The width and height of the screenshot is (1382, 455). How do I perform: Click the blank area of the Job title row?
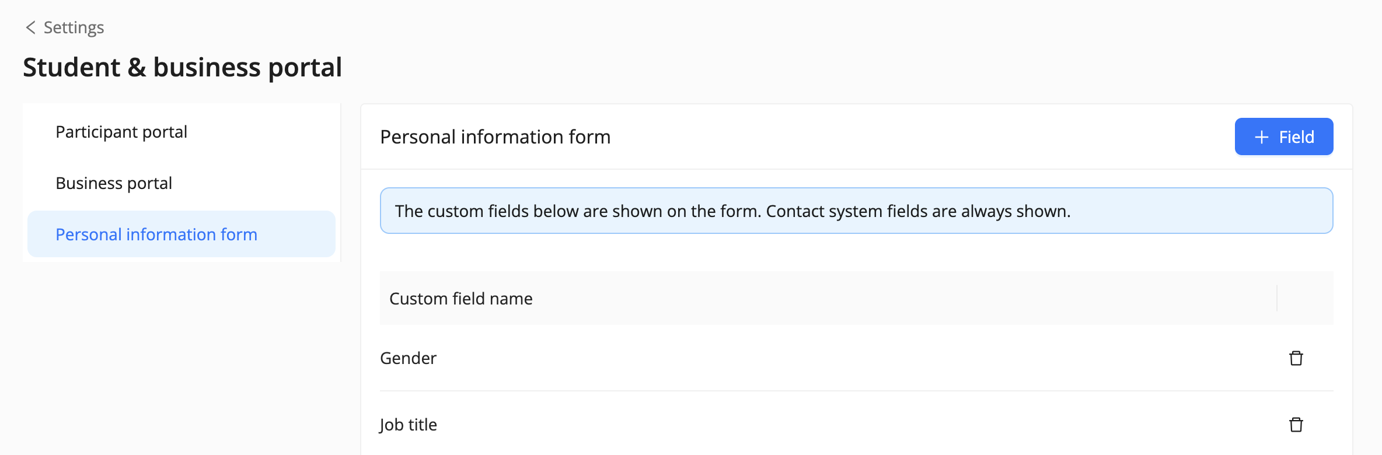click(x=817, y=425)
